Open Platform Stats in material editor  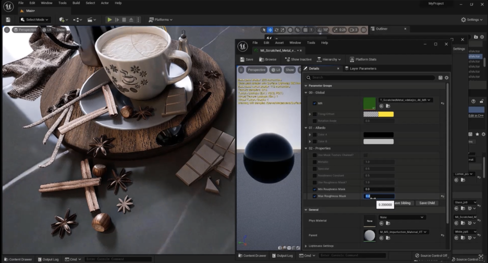point(363,59)
